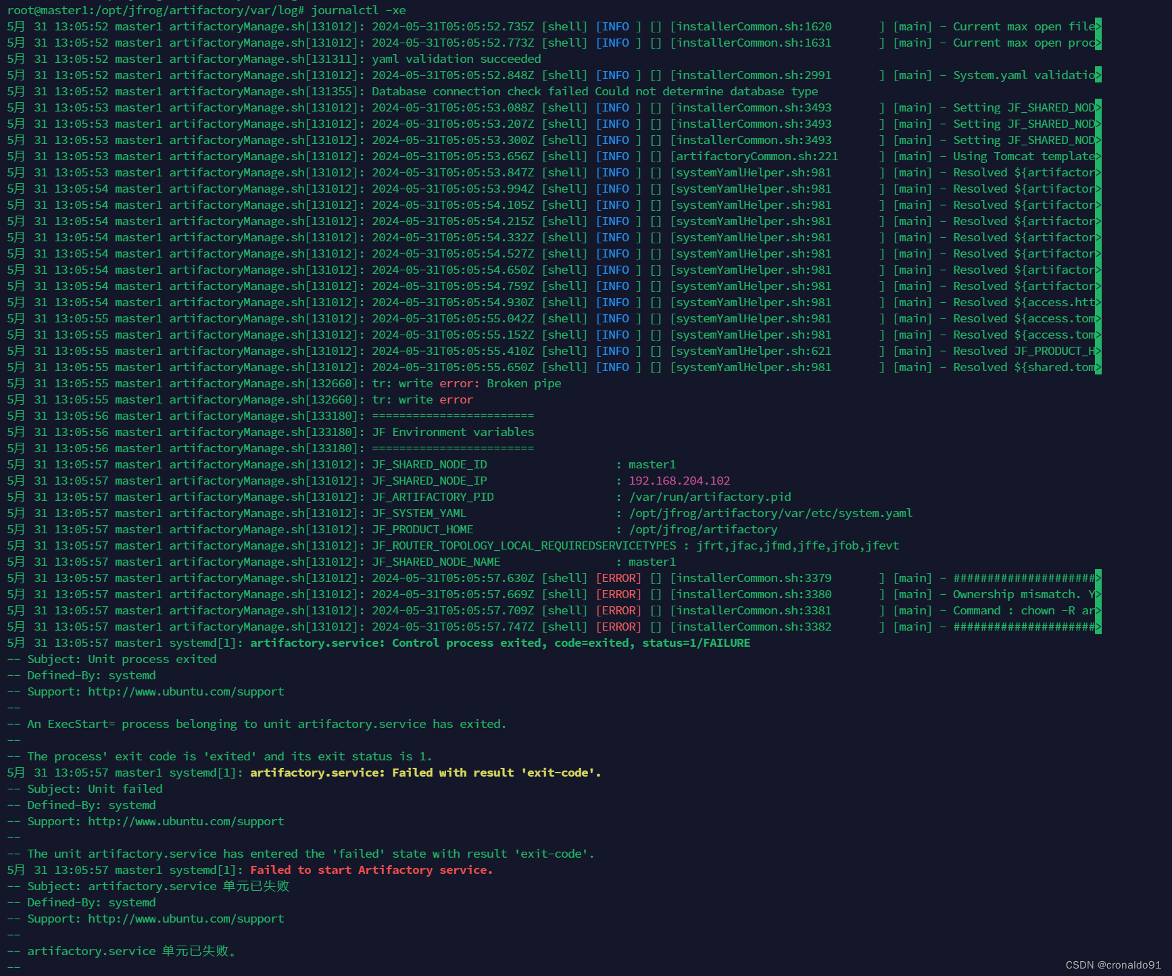Image resolution: width=1172 pixels, height=976 pixels.
Task: Click the systemYamlHelper.sh:621 source reference
Action: click(x=754, y=351)
